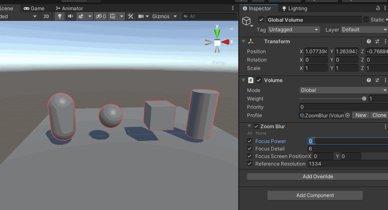This screenshot has height=210, width=388.
Task: Toggle the scene grid visibility icon
Action: click(112, 16)
